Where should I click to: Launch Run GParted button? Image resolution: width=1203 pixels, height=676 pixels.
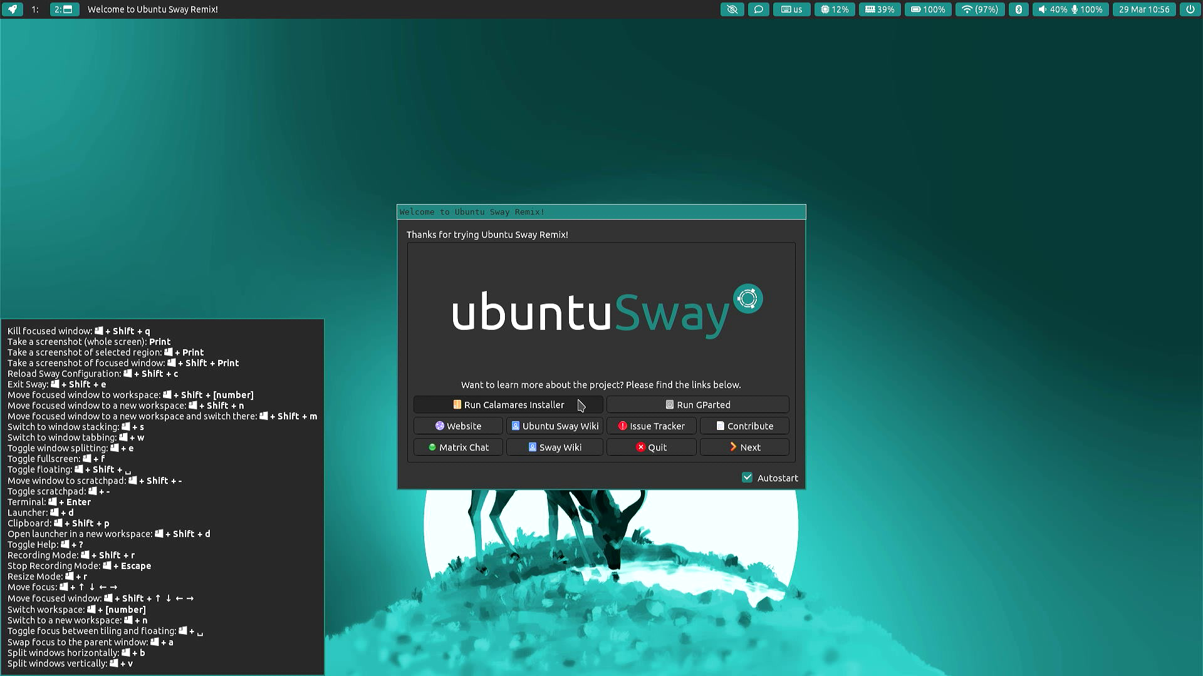pyautogui.click(x=697, y=405)
